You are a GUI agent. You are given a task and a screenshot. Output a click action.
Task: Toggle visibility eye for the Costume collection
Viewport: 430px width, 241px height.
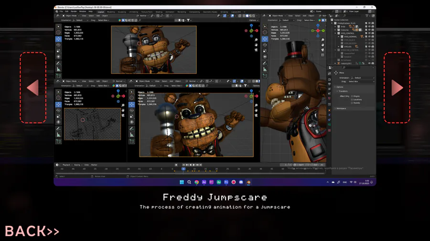pyautogui.click(x=369, y=30)
